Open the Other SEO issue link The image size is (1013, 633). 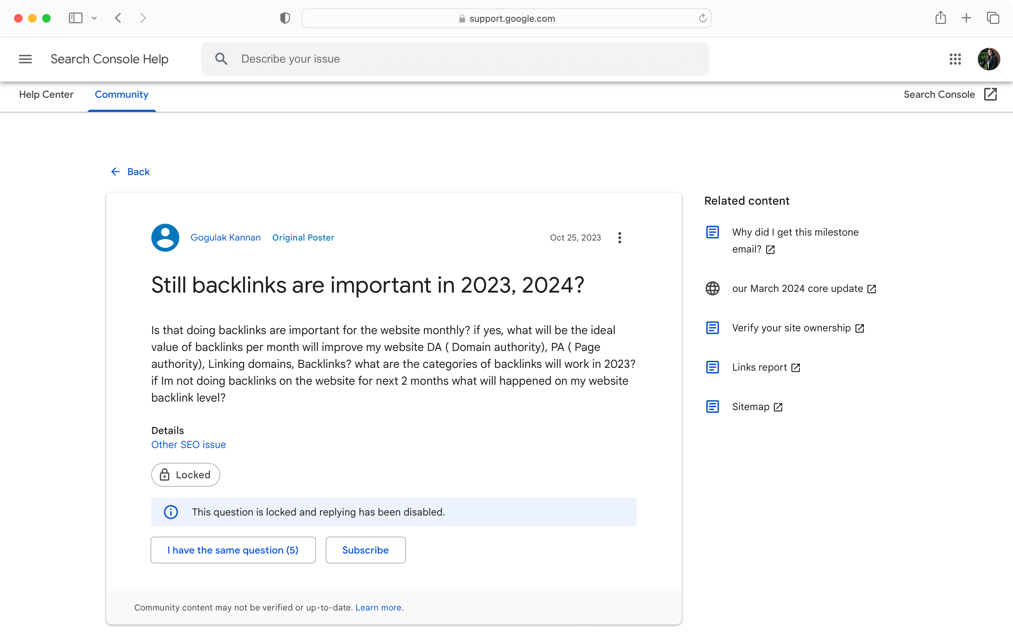[189, 444]
